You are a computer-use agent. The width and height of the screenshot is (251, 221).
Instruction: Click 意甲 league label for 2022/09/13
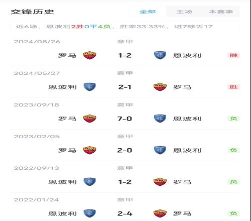click(x=125, y=168)
